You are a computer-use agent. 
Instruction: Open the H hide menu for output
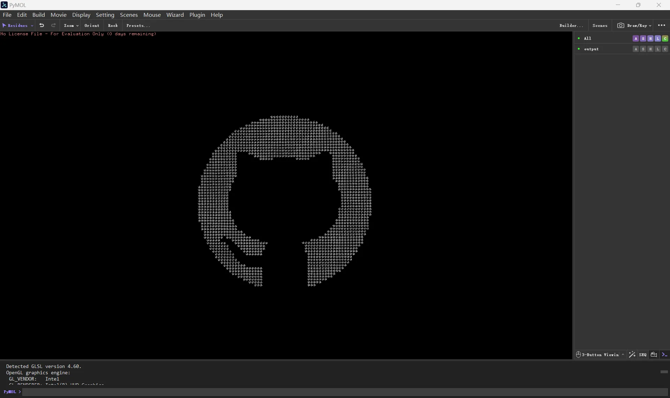(650, 49)
